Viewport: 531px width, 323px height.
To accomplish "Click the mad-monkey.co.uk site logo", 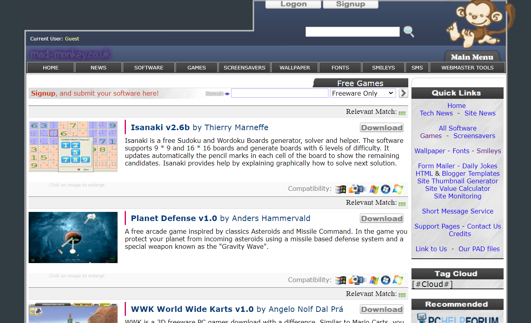I will click(x=70, y=54).
